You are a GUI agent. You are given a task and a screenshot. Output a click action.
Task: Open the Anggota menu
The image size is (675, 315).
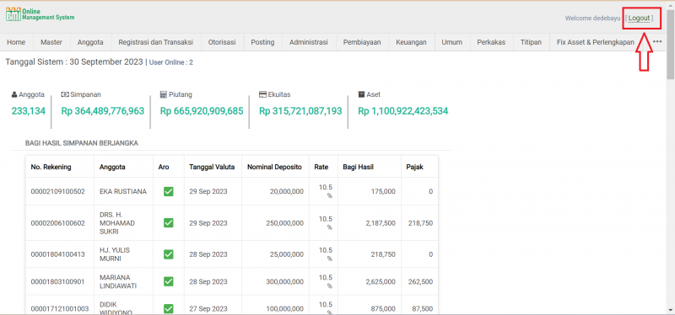point(90,42)
